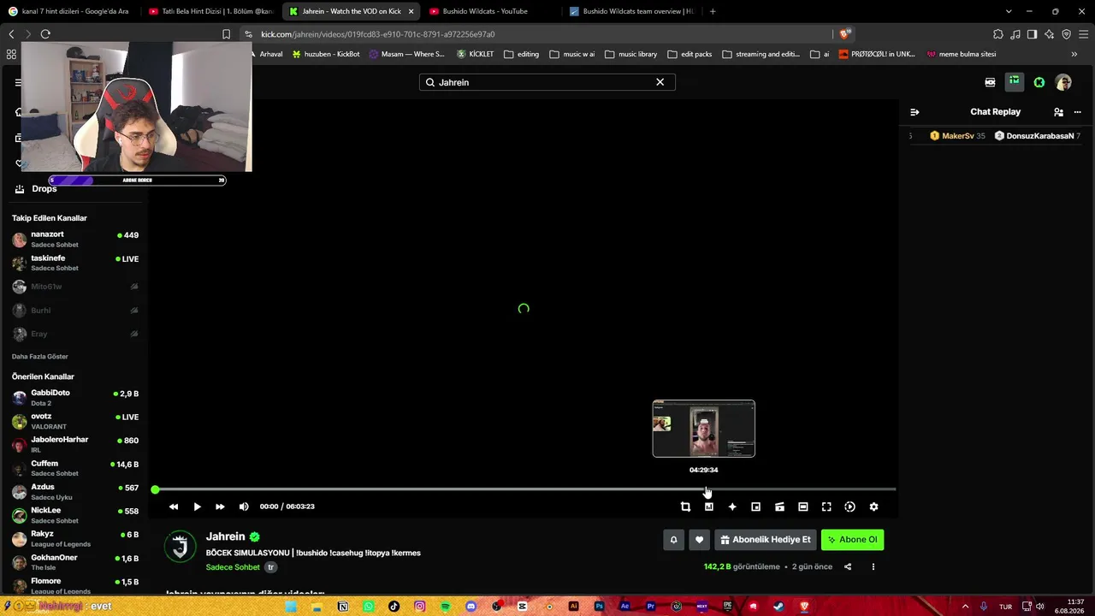
Task: Open the Jahrein channel avatar
Action: point(181,547)
